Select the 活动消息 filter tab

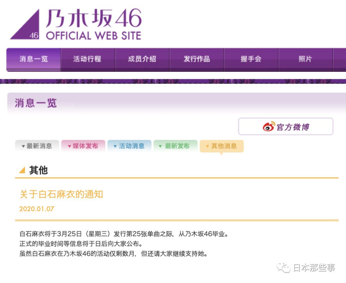point(130,146)
